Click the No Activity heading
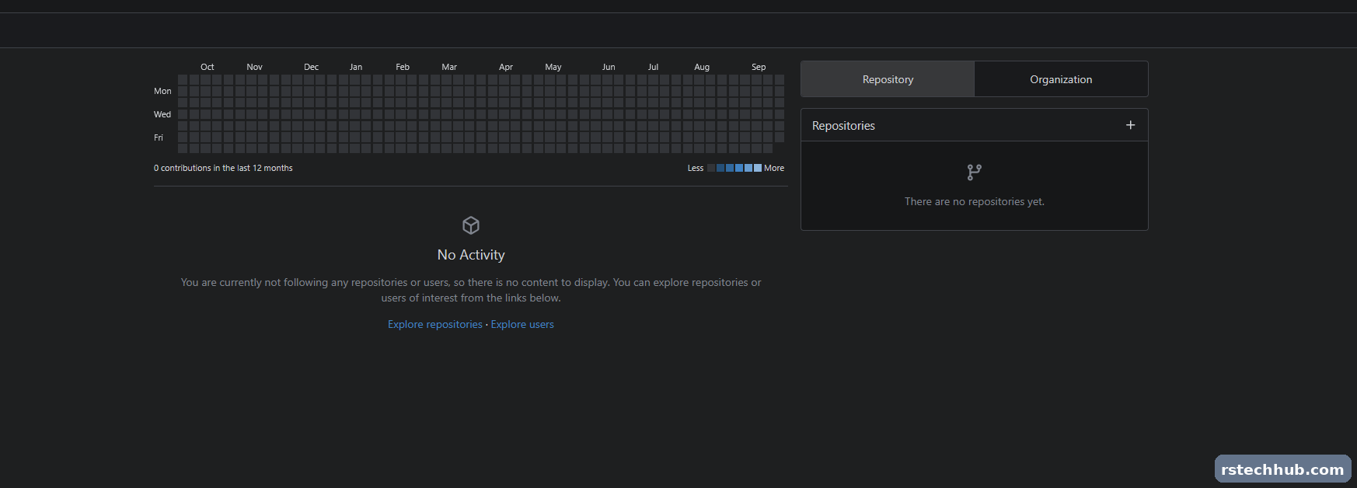Image resolution: width=1357 pixels, height=488 pixels. pos(471,255)
